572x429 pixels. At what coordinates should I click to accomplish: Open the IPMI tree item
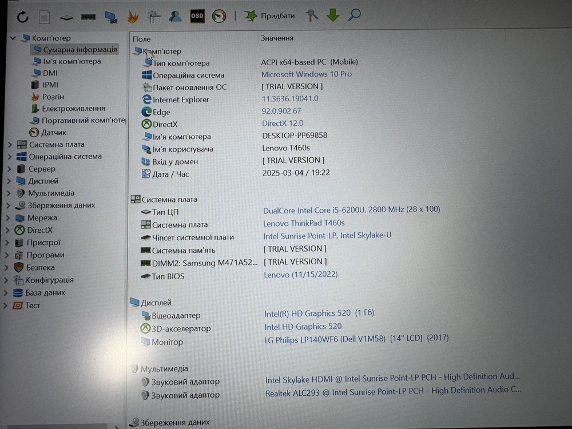coord(45,85)
